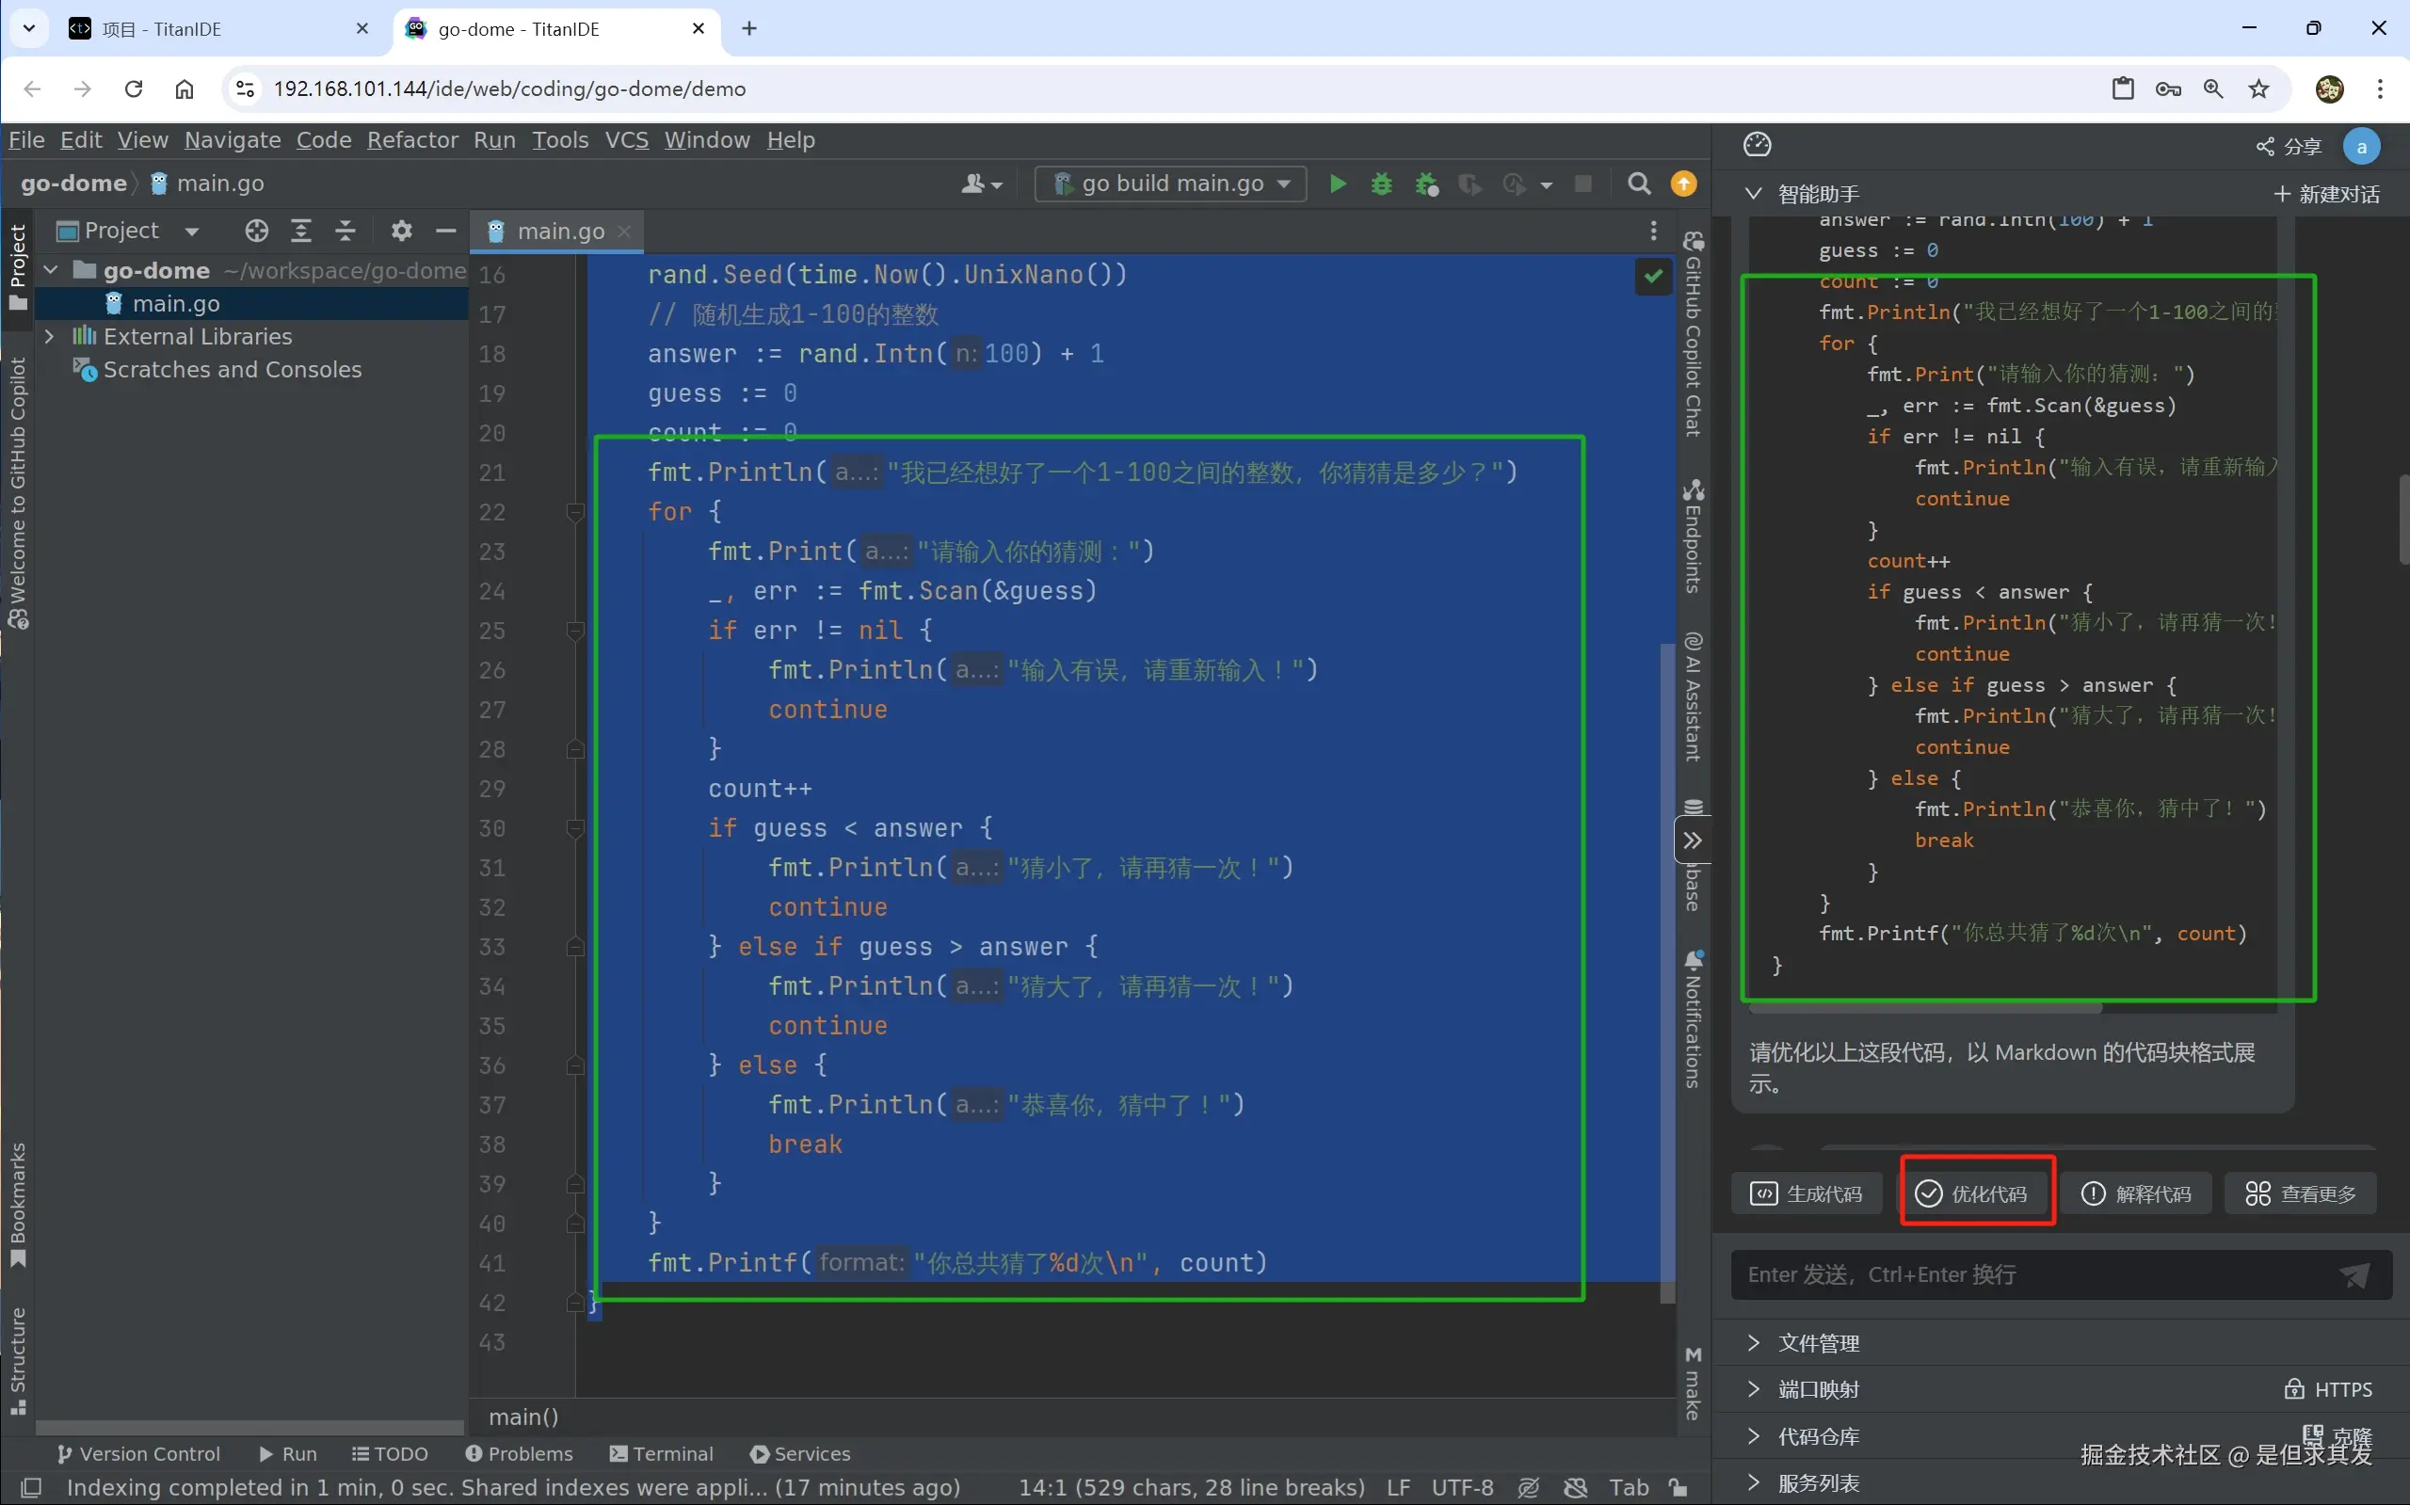Open Search Everywhere magnifier icon

[x=1639, y=184]
